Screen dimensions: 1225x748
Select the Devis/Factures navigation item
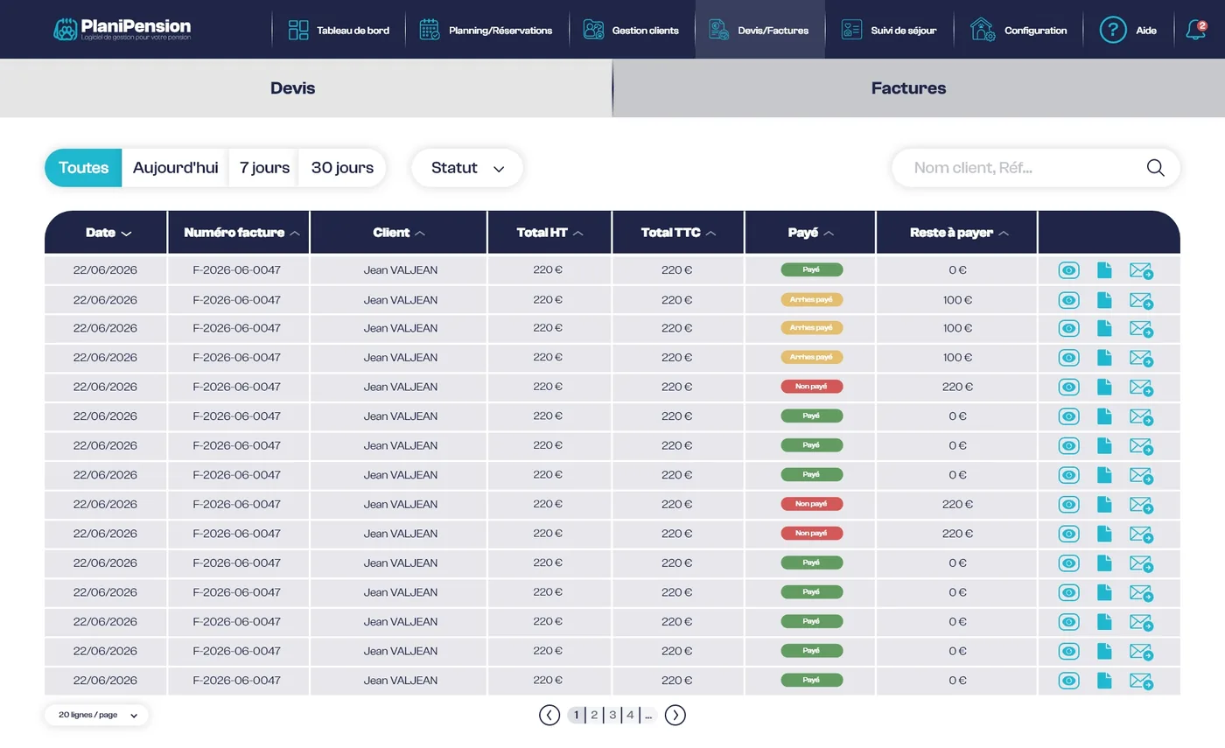click(x=759, y=30)
